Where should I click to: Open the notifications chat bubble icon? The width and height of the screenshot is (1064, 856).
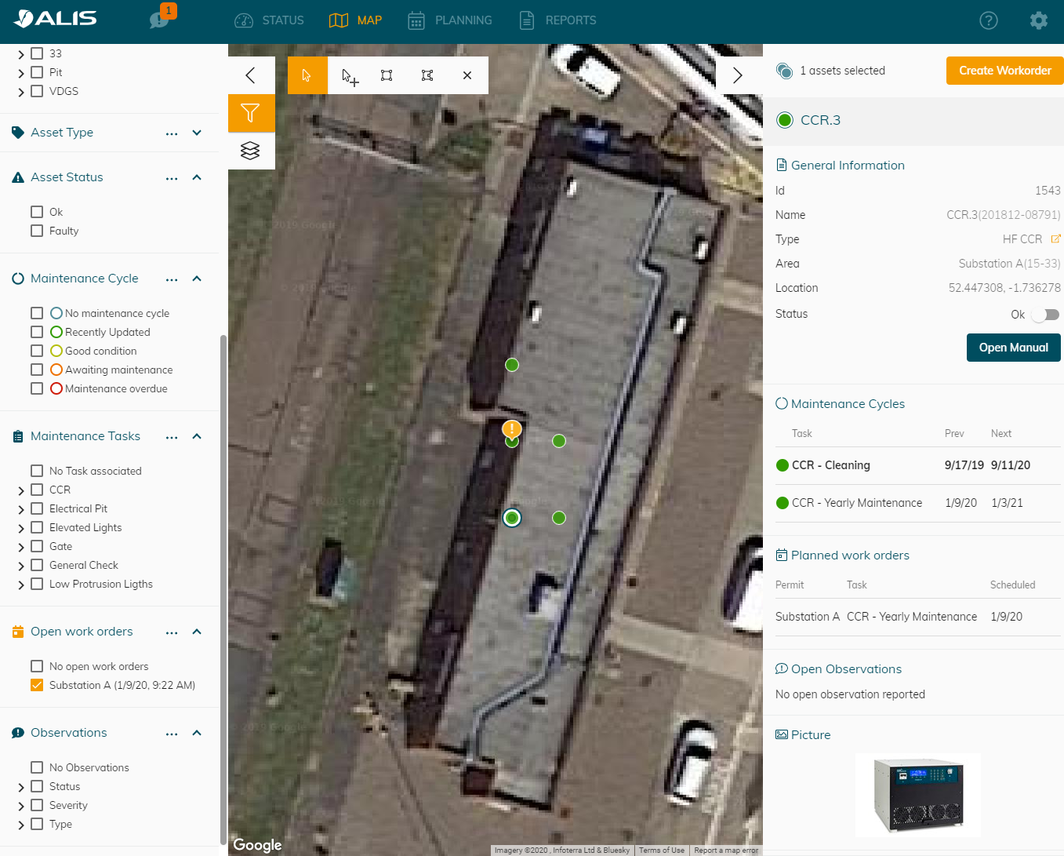[160, 20]
